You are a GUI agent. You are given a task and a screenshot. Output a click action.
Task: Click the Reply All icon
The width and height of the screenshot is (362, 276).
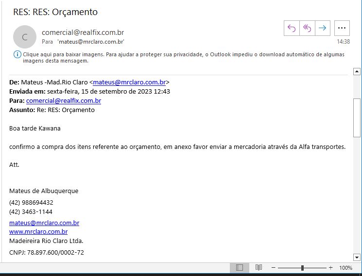tap(307, 28)
